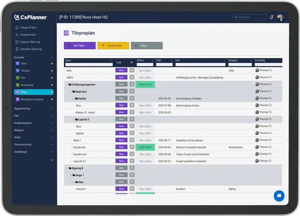300x216 pixels.
Task: Open the chat support bubble
Action: [x=279, y=196]
